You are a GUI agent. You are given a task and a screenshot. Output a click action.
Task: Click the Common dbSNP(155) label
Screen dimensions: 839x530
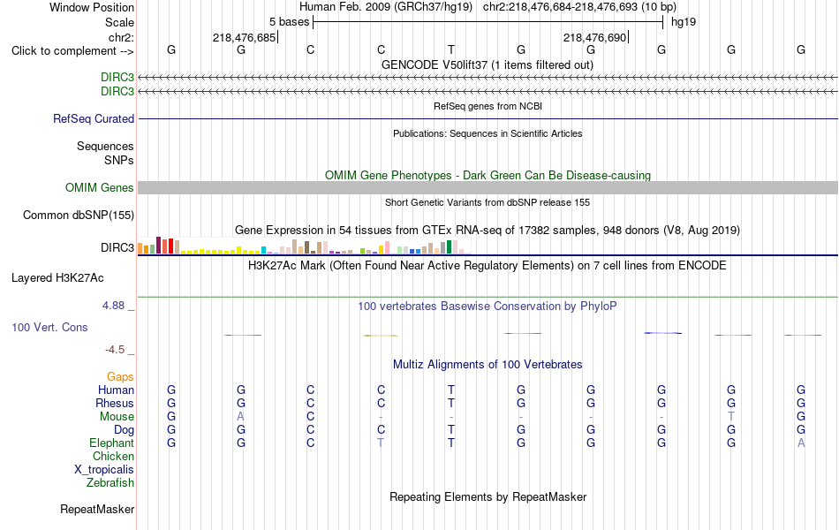(78, 216)
